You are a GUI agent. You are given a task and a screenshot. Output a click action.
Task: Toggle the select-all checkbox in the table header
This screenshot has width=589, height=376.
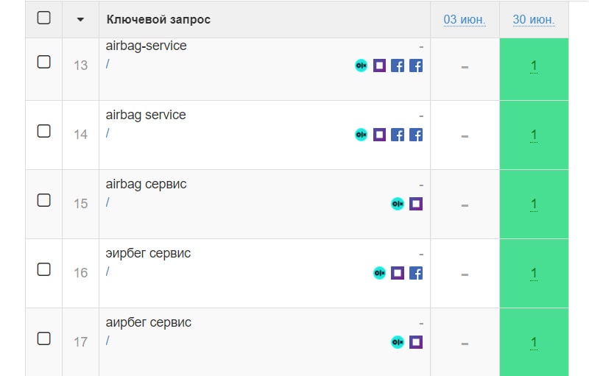tap(43, 18)
